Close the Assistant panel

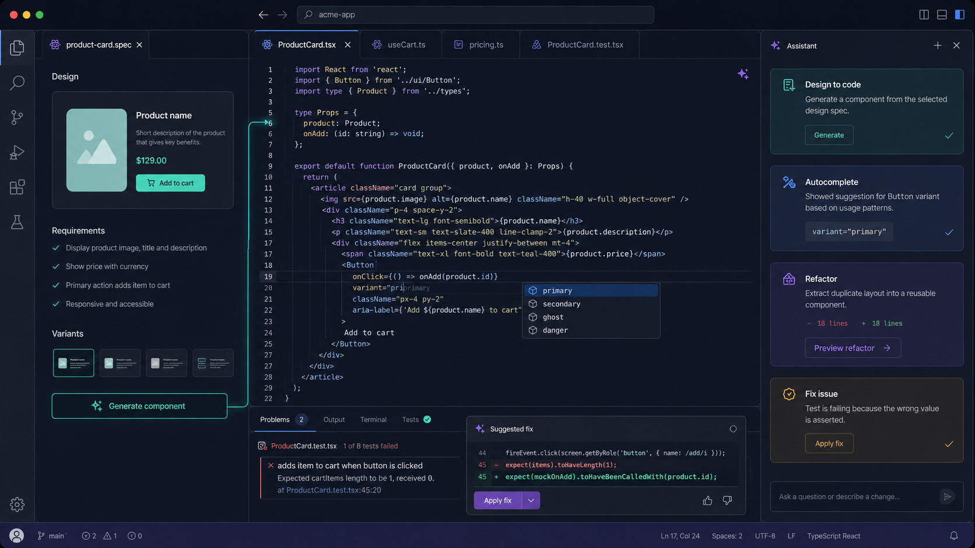(x=956, y=45)
